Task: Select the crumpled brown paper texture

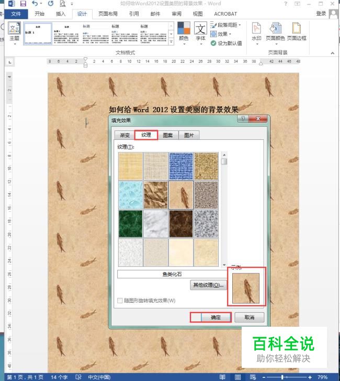Action: (156, 195)
